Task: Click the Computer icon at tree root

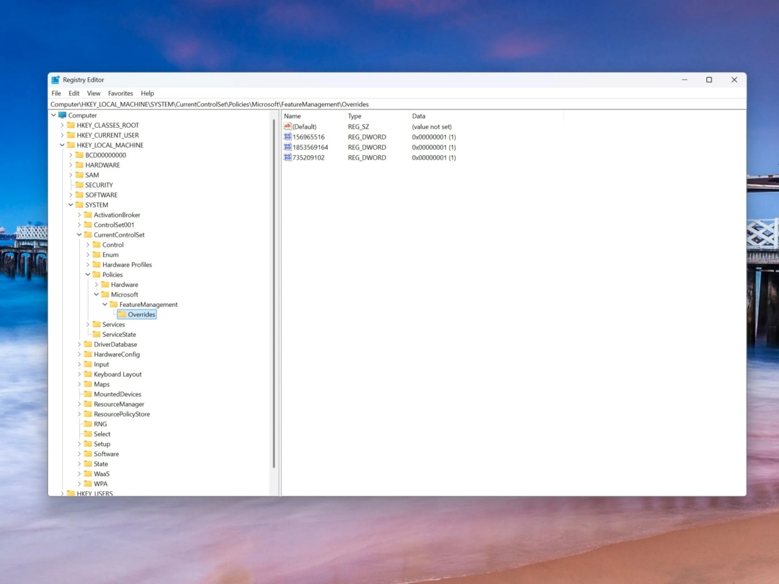Action: click(x=62, y=115)
